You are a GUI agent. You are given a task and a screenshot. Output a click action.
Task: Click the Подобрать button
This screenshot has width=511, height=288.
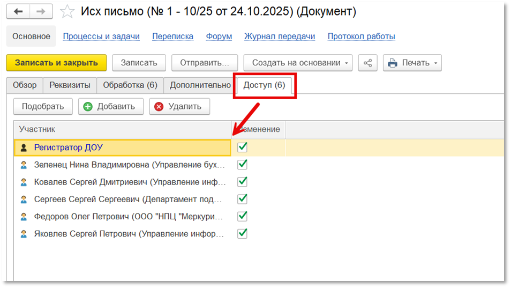pos(43,107)
